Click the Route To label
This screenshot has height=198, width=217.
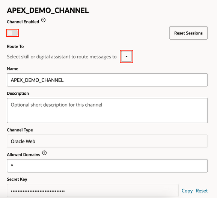pos(15,46)
